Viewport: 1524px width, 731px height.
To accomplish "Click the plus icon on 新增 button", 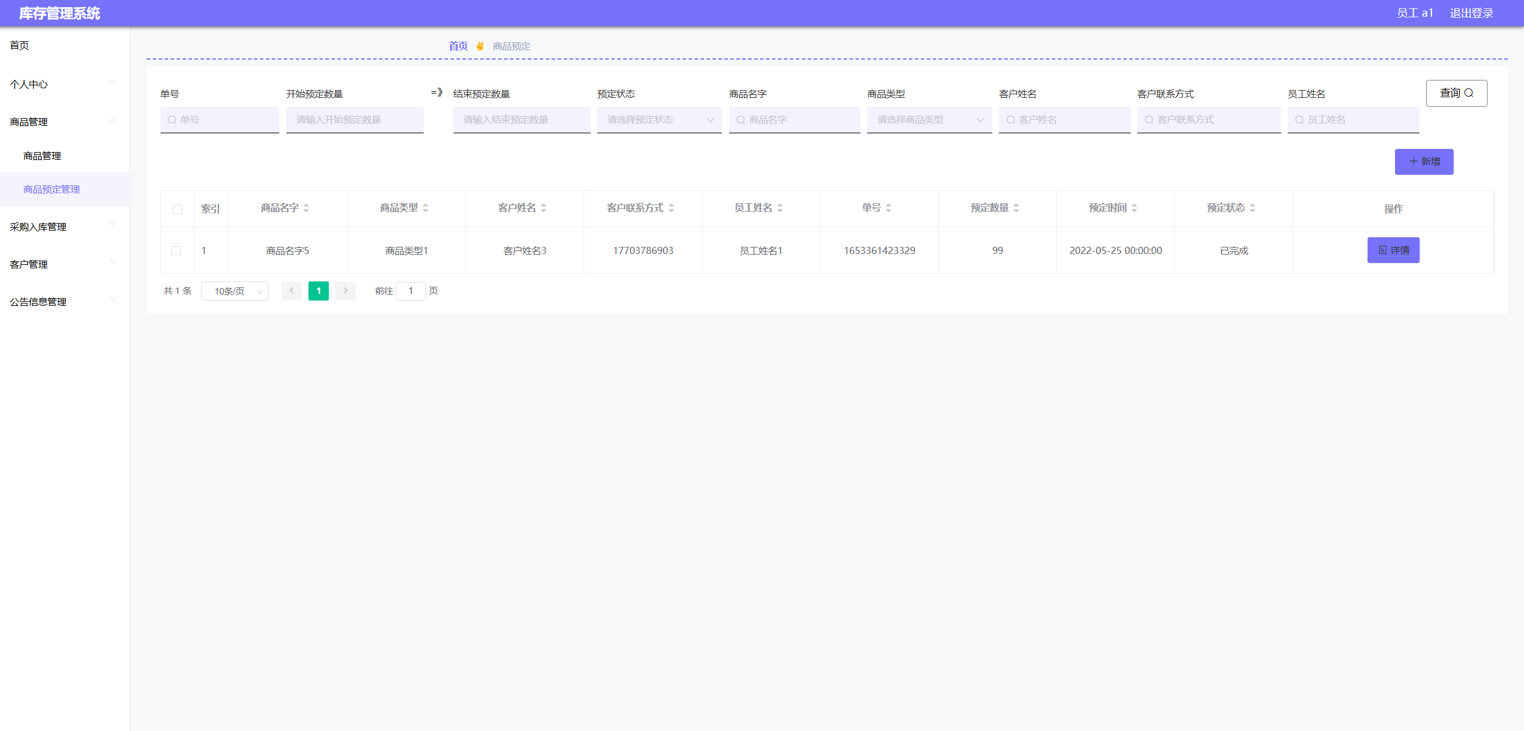I will coord(1412,162).
